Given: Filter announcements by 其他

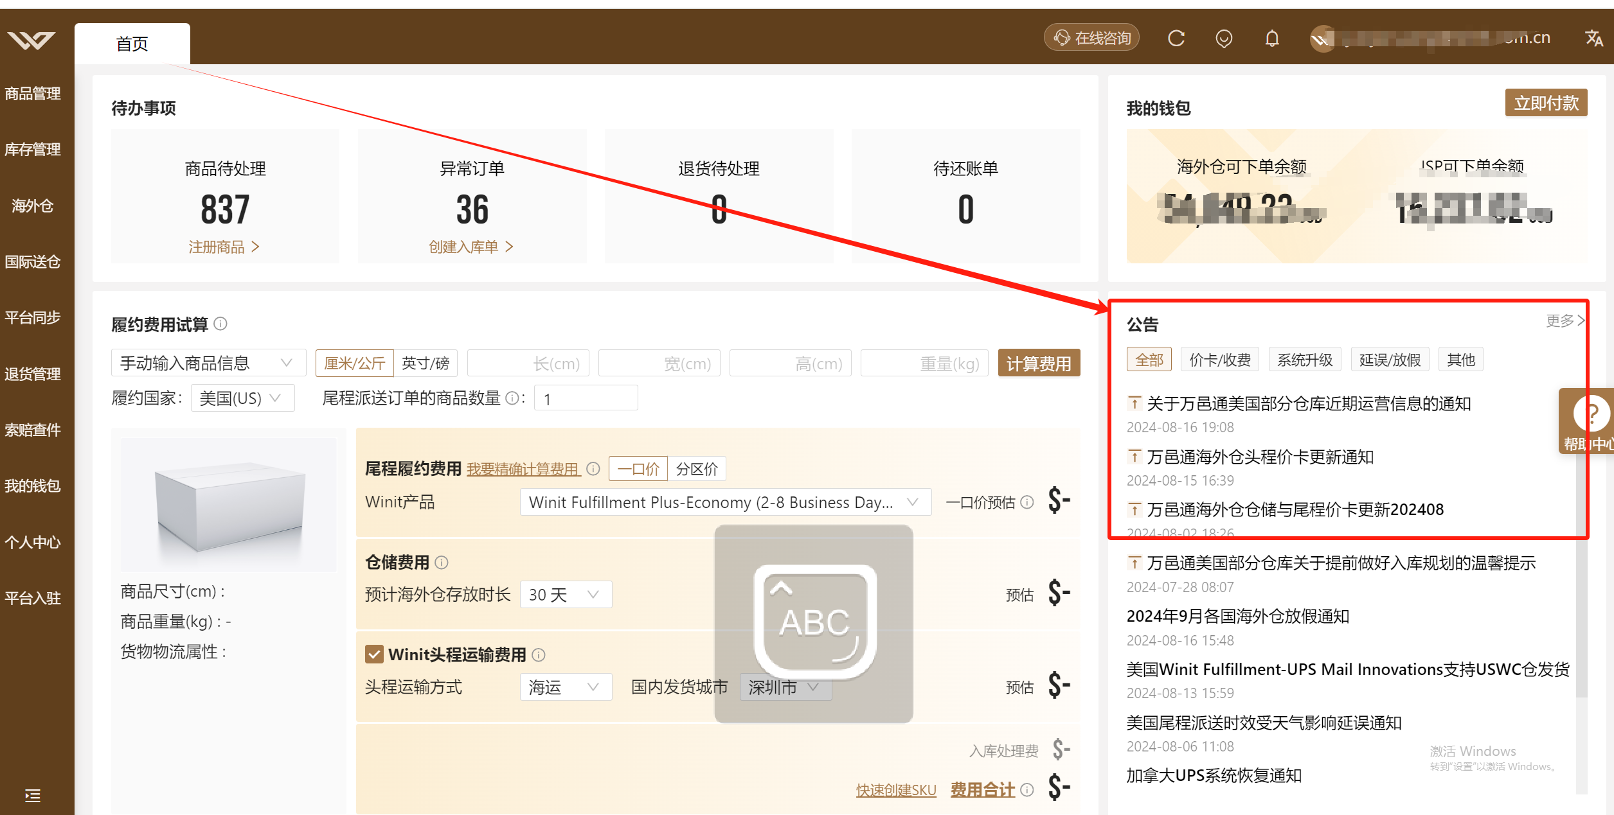Looking at the screenshot, I should [x=1461, y=360].
